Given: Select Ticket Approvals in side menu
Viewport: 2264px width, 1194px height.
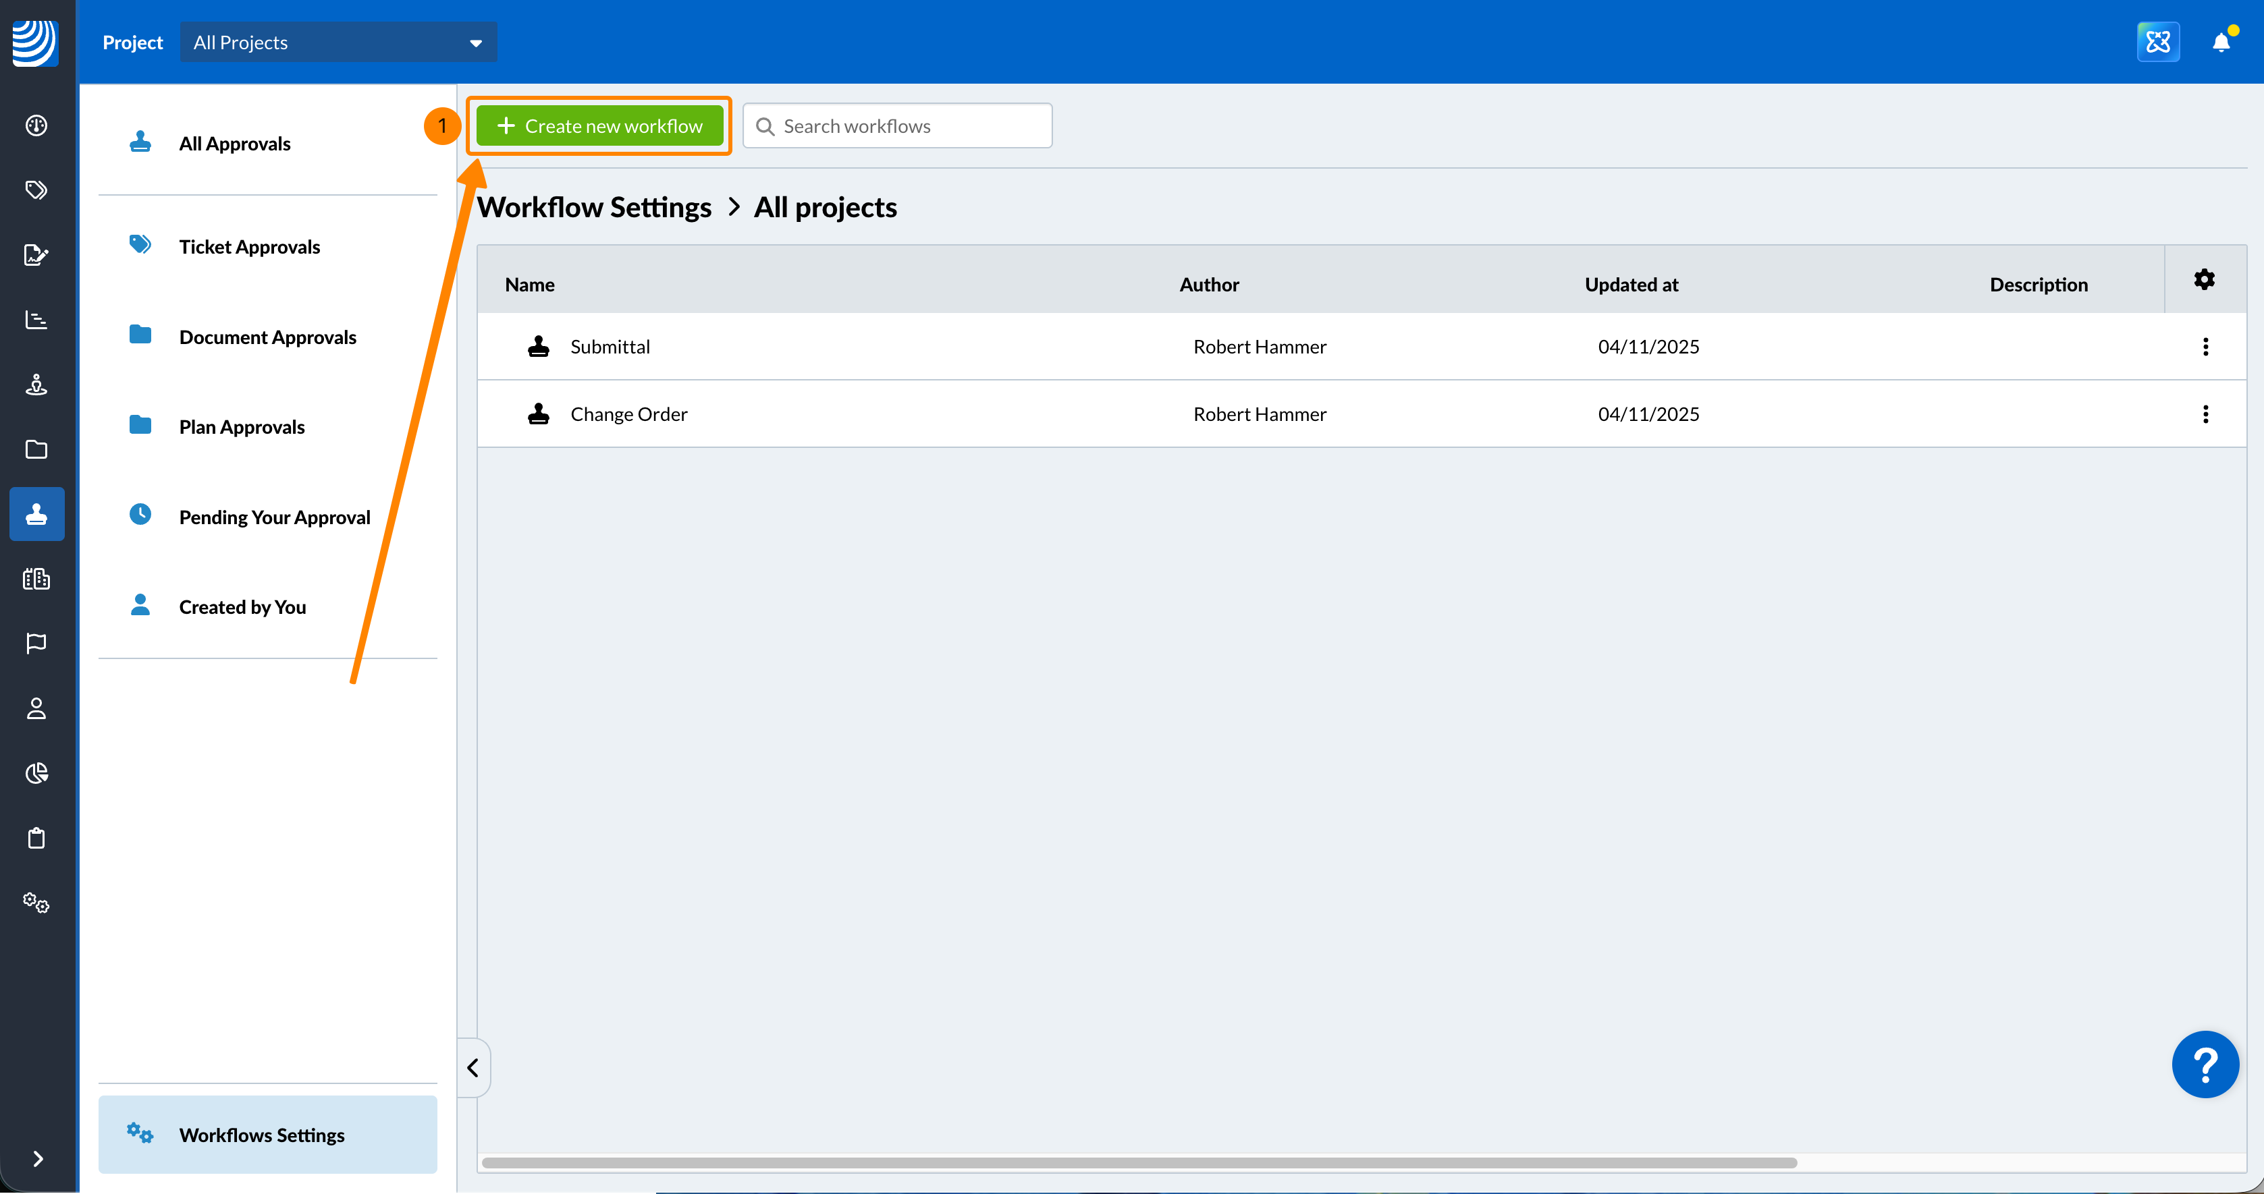Looking at the screenshot, I should [x=250, y=247].
